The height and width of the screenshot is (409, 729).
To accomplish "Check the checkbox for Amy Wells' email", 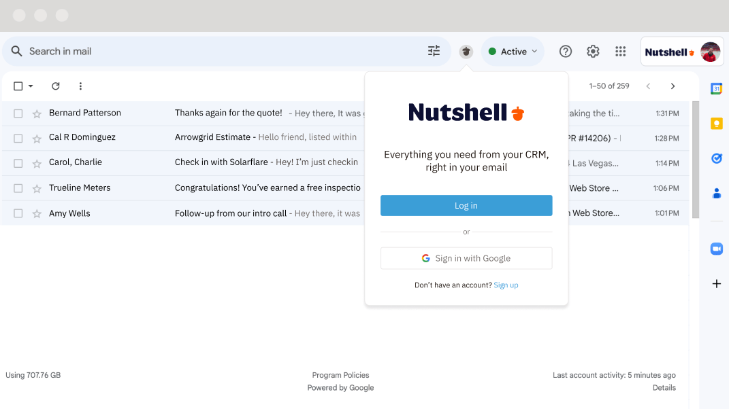I will pos(18,213).
